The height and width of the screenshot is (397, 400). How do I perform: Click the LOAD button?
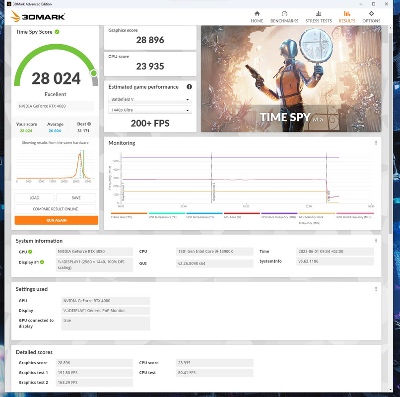pos(34,198)
